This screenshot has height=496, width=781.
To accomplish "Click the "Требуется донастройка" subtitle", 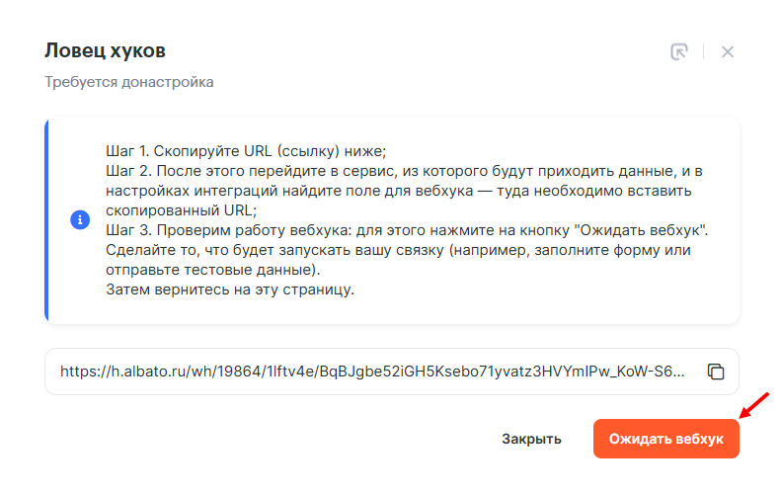I will [129, 82].
